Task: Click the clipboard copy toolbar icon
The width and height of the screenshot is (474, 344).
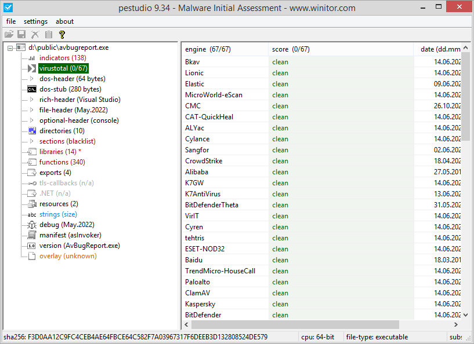Action: pos(49,34)
